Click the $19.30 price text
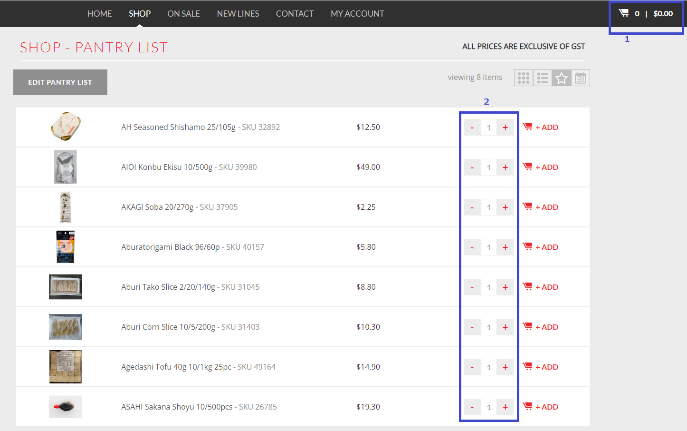The width and height of the screenshot is (687, 431). [368, 407]
